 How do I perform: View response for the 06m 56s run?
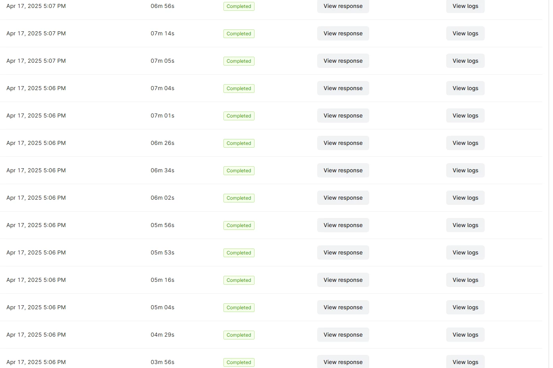click(343, 6)
